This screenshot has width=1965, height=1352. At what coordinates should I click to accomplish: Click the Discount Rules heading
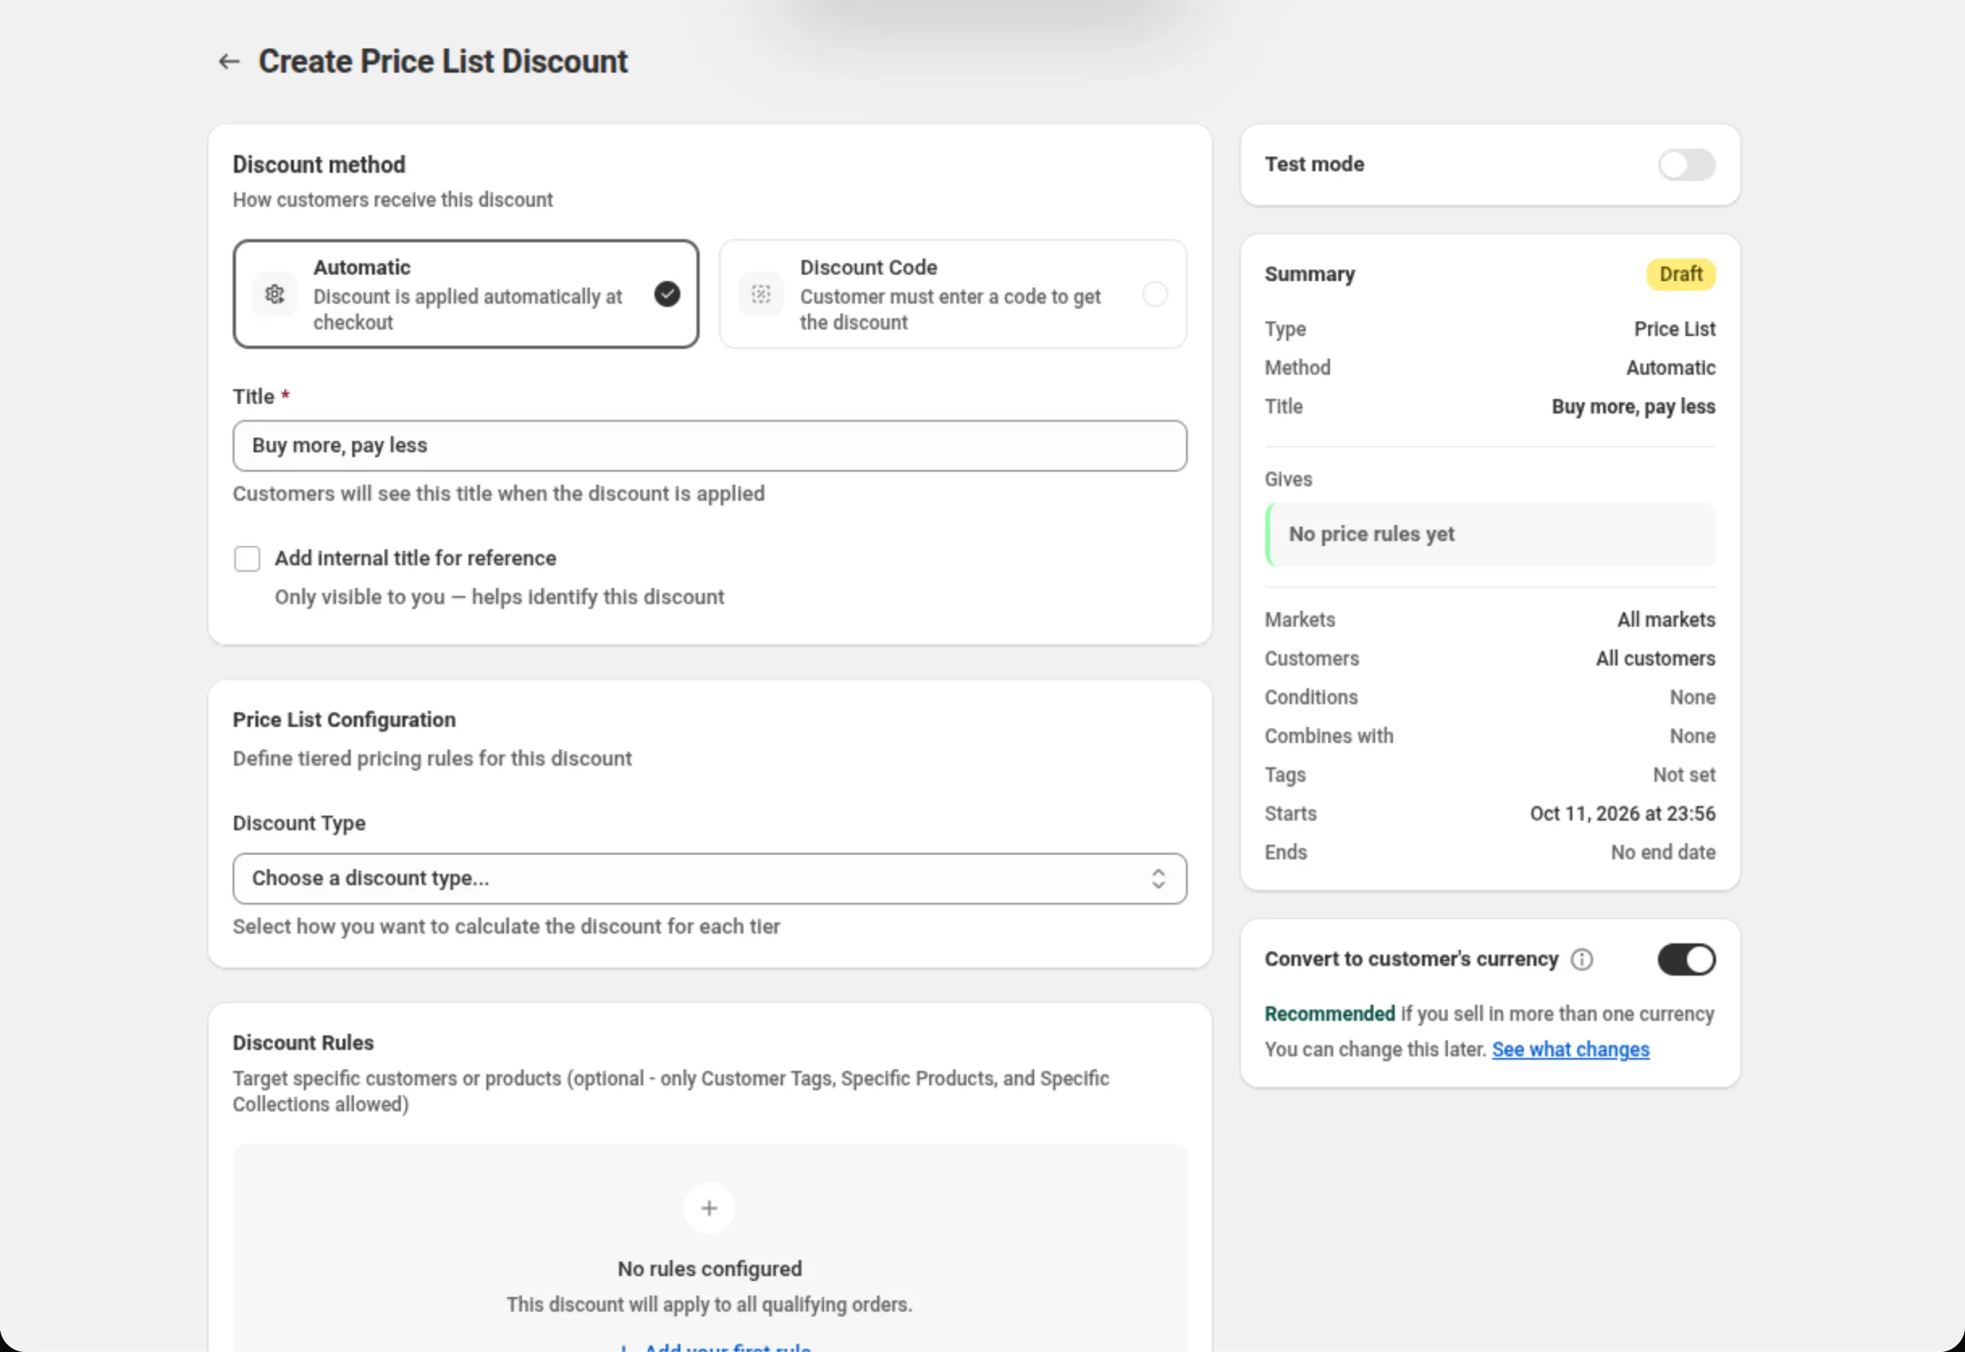pos(303,1043)
